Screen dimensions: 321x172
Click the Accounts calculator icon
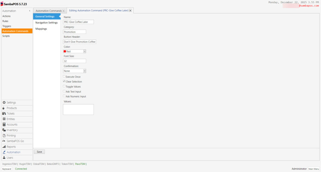4,124
